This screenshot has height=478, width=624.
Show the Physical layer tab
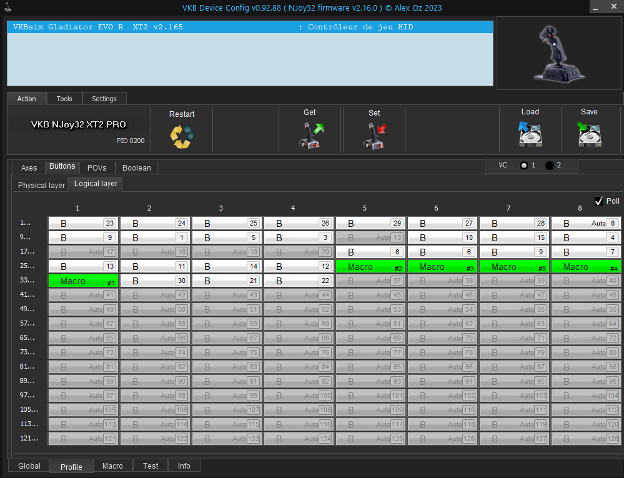tap(41, 186)
